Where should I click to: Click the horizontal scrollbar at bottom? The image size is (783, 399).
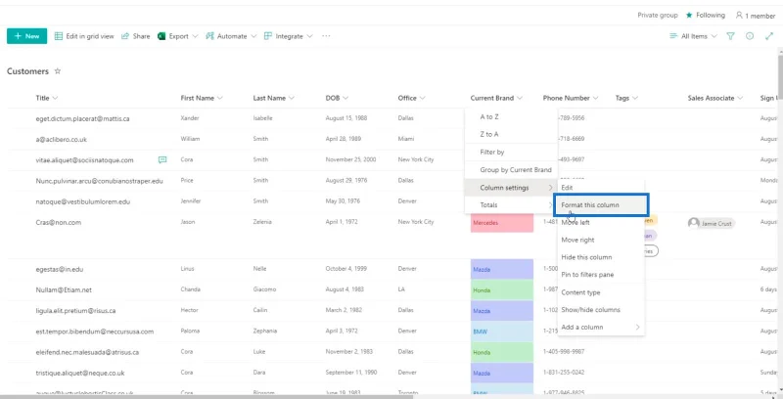(207, 396)
